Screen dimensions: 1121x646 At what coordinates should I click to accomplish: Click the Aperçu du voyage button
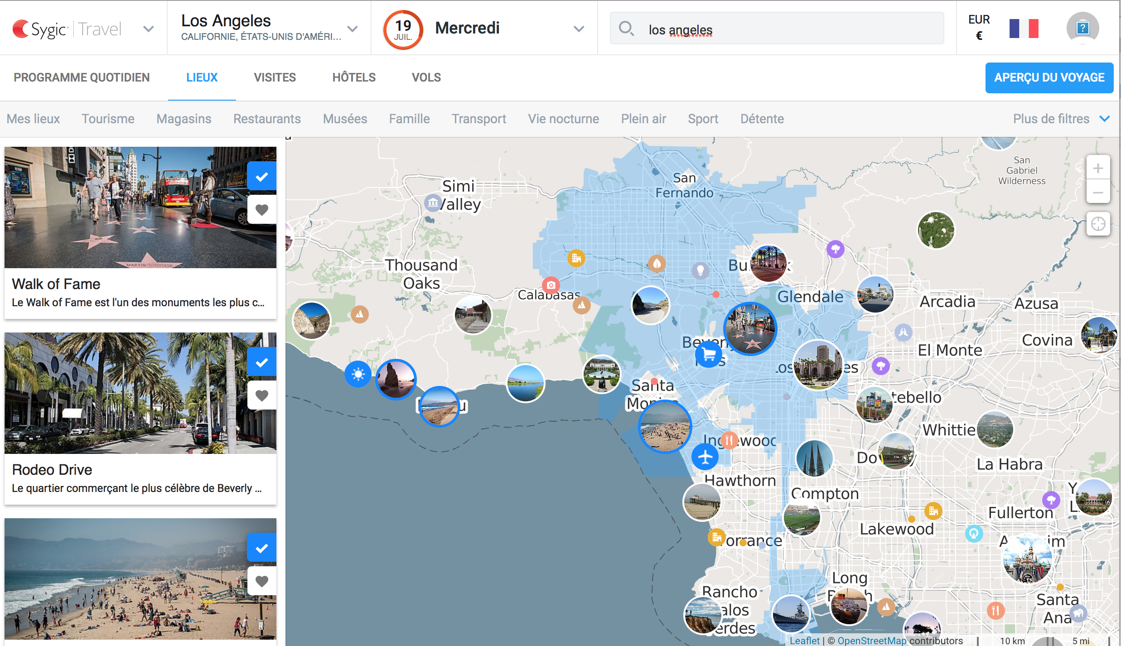tap(1049, 78)
